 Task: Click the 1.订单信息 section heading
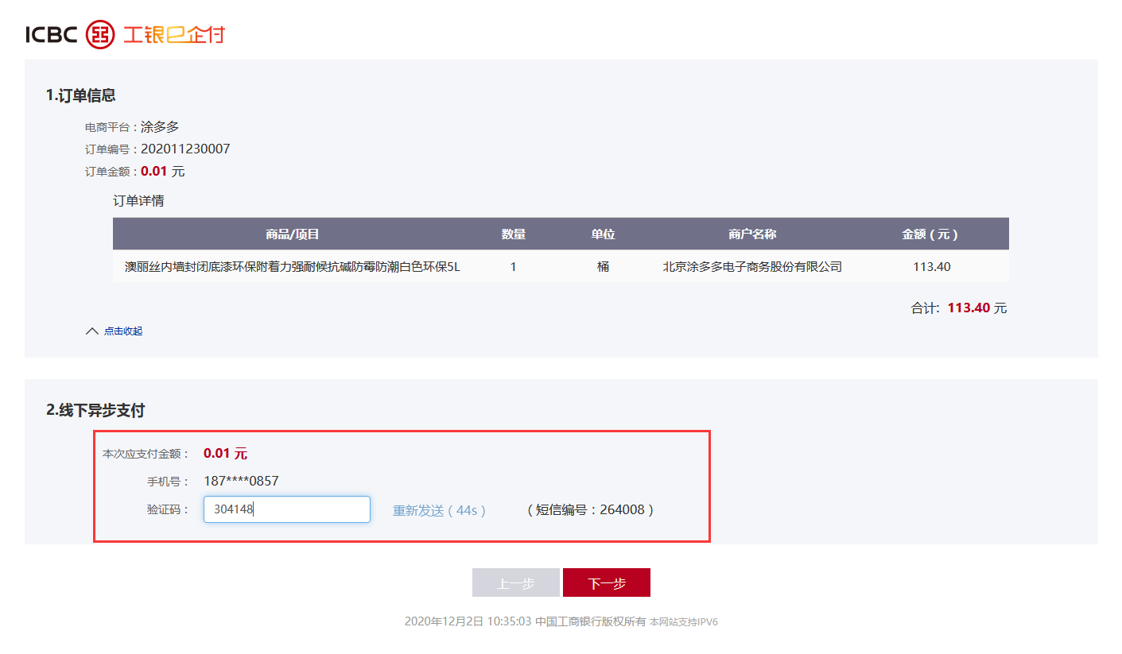[81, 95]
